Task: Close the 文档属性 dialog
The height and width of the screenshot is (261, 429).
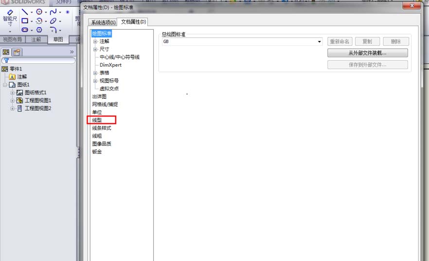Action: click(x=412, y=6)
